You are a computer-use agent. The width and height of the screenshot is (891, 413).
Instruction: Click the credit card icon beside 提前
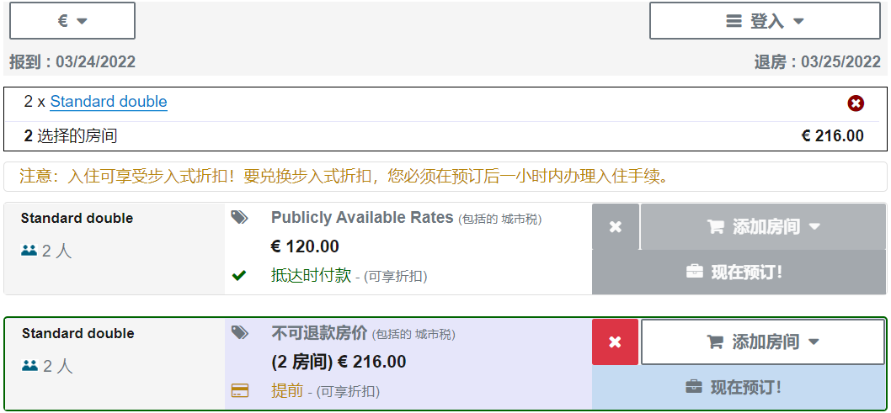pos(240,390)
